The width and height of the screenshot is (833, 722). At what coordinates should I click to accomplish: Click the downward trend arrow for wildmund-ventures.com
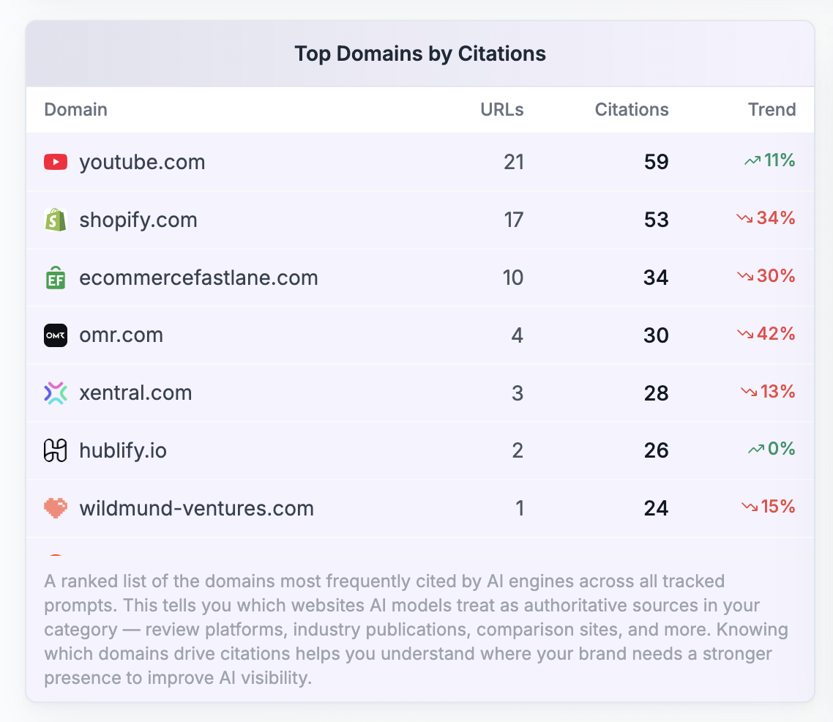click(x=749, y=507)
